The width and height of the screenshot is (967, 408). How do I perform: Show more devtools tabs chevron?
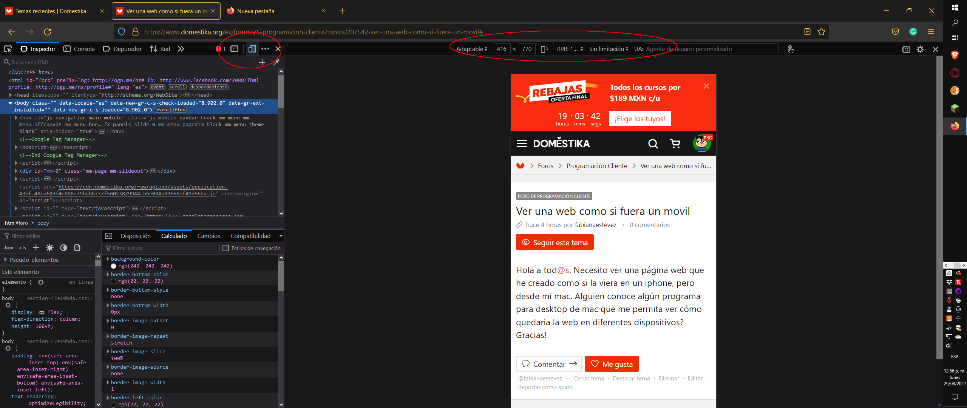tap(181, 49)
